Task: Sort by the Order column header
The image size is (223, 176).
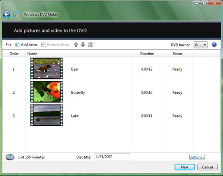Action: point(14,54)
